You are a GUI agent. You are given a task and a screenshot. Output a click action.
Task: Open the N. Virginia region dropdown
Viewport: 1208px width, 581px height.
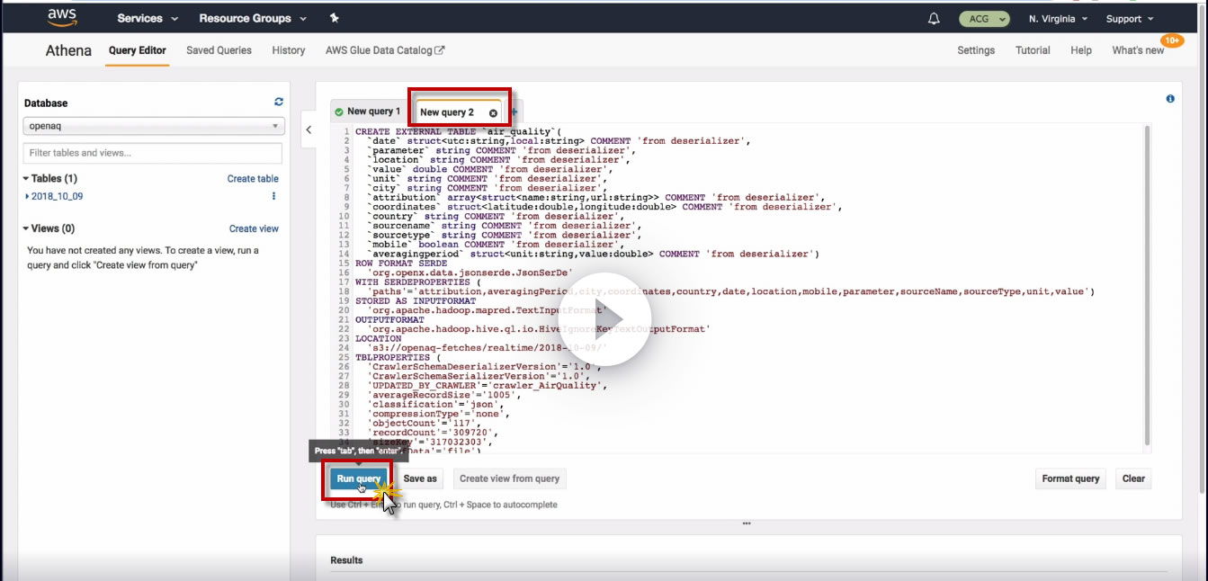click(x=1059, y=18)
